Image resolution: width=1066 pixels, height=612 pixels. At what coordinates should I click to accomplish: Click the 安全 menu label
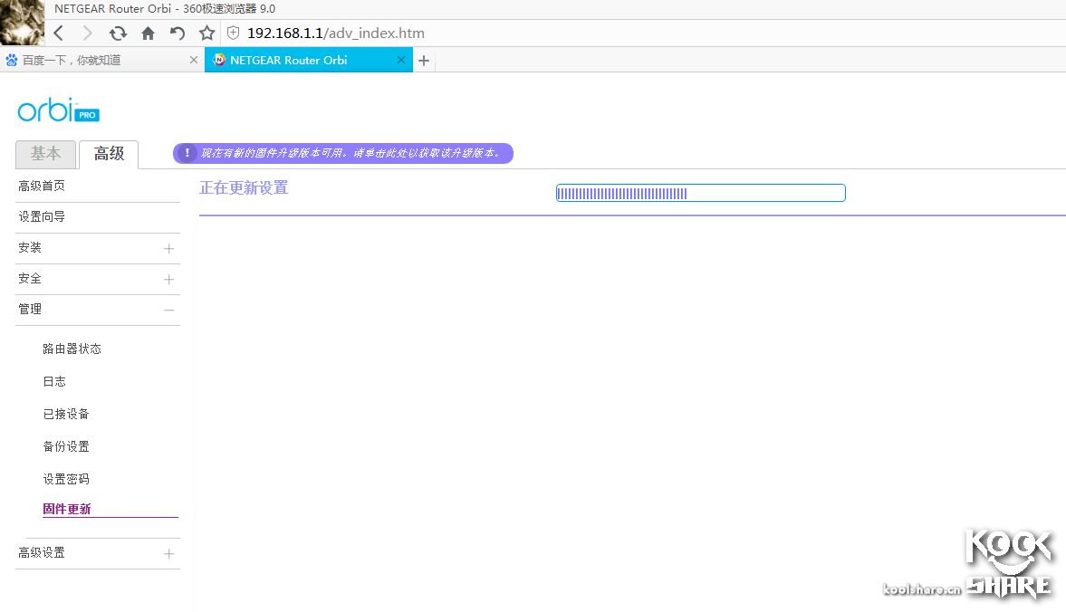30,279
